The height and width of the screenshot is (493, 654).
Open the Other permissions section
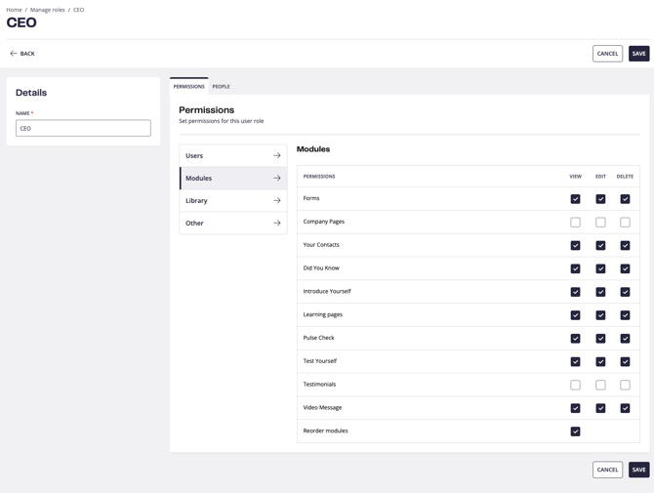[x=233, y=224]
